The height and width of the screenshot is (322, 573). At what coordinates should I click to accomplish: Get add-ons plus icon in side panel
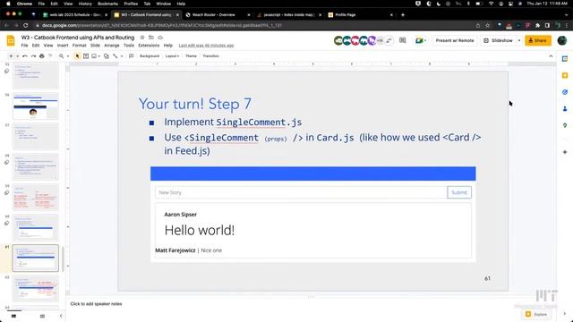tap(565, 152)
